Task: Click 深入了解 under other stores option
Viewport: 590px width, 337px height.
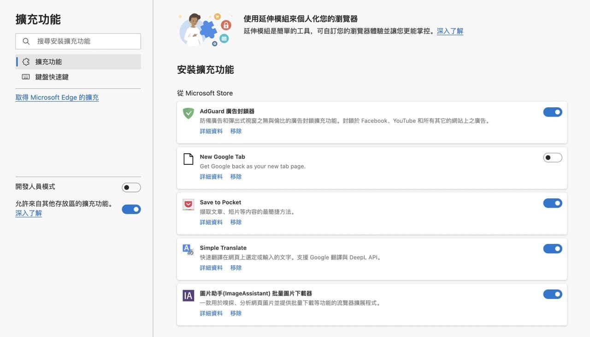Action: [29, 213]
